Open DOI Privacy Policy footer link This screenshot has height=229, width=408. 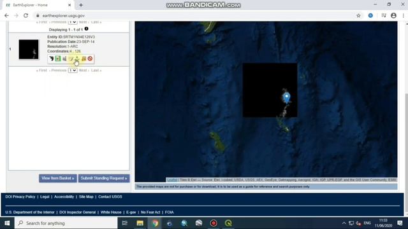(x=20, y=197)
